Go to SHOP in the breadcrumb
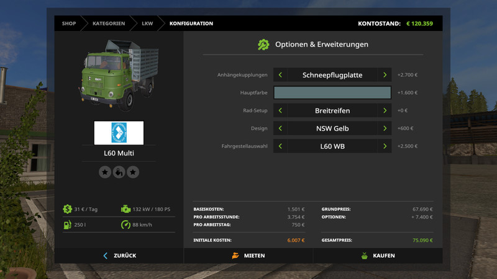 click(x=68, y=24)
